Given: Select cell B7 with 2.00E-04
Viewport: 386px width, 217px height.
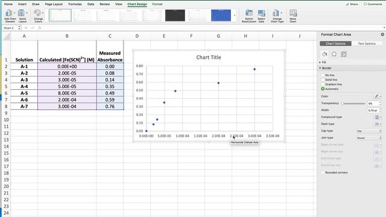Looking at the screenshot, I should 67,99.
